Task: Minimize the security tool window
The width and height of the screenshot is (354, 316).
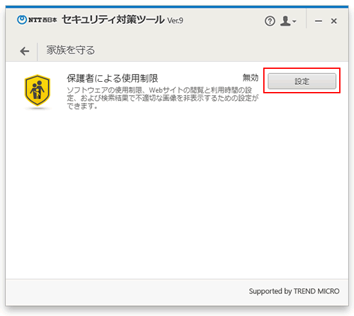Action: pos(319,21)
